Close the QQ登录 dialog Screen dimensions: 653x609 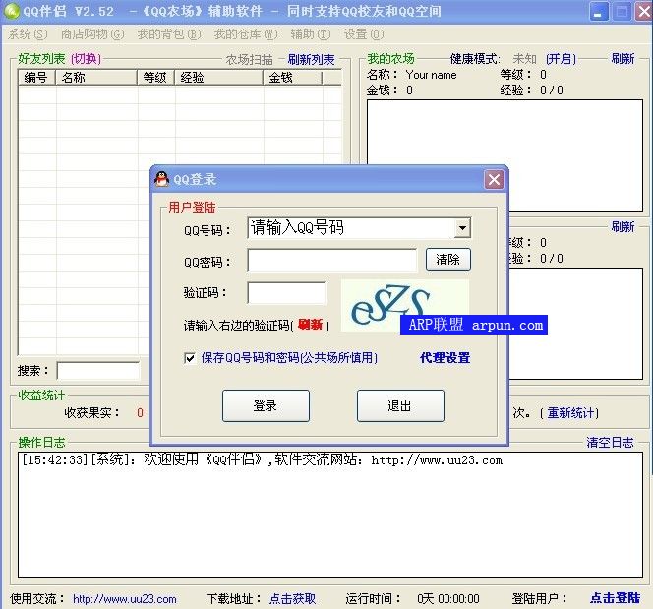click(494, 180)
